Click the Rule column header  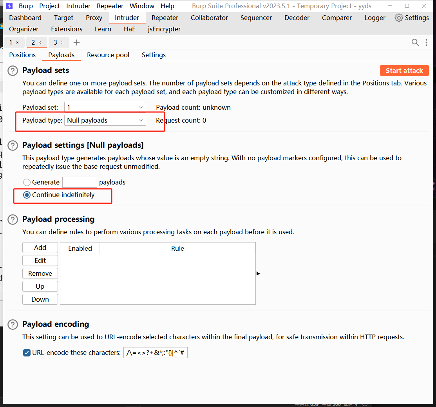point(177,248)
